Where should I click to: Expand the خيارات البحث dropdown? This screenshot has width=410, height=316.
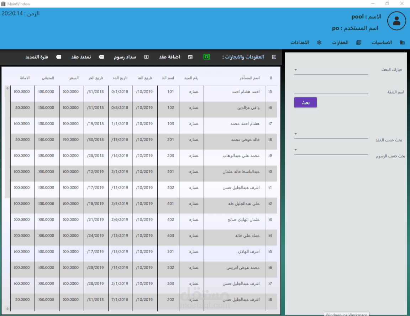(331, 70)
